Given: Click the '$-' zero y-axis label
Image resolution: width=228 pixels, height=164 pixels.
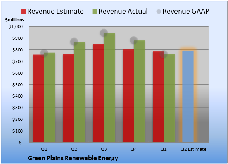Looking at the screenshot, I should pos(21,143).
